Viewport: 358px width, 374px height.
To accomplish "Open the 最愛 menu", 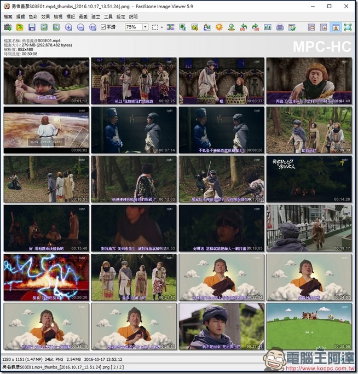I will 83,16.
